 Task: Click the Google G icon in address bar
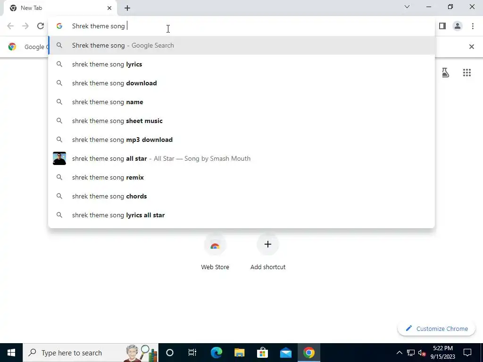coord(59,26)
